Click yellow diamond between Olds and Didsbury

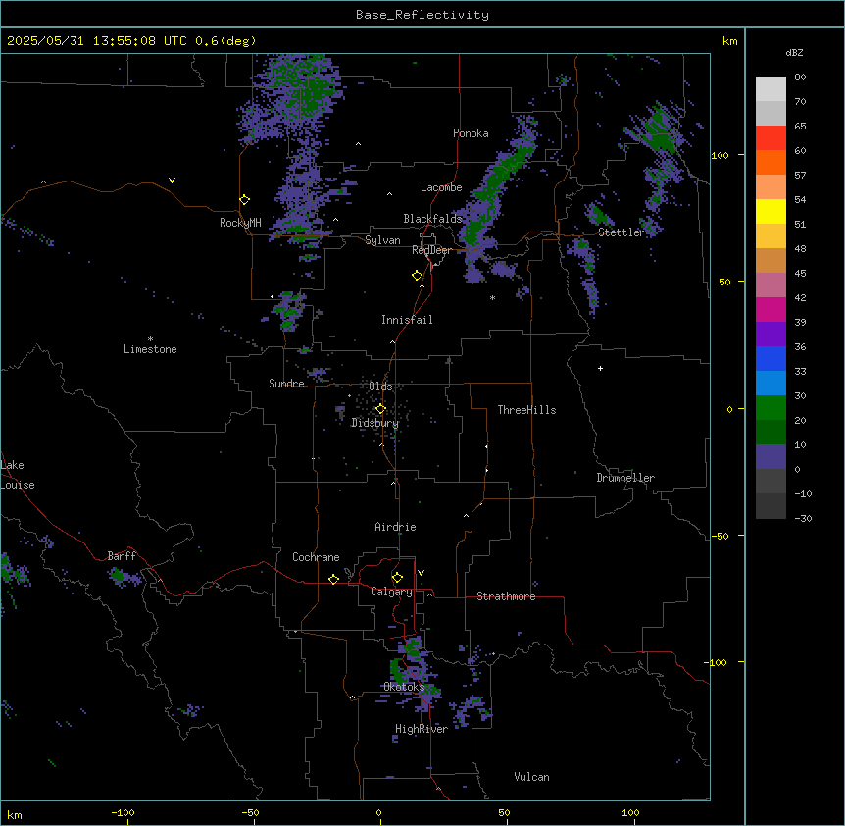(380, 409)
